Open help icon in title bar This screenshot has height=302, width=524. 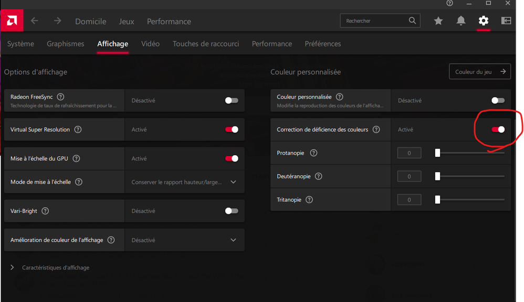[450, 3]
